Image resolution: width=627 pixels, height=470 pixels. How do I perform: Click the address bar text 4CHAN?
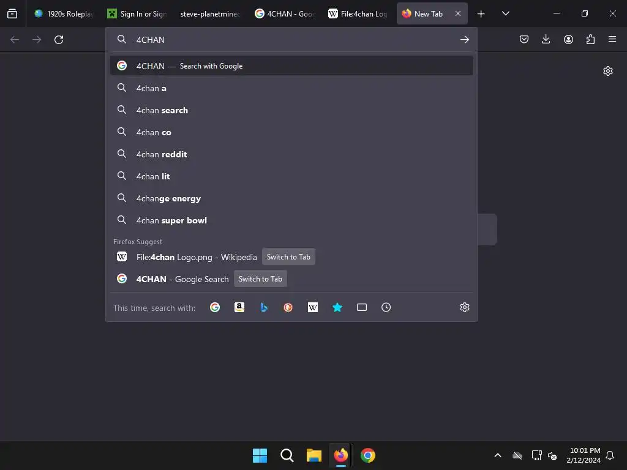tap(151, 40)
